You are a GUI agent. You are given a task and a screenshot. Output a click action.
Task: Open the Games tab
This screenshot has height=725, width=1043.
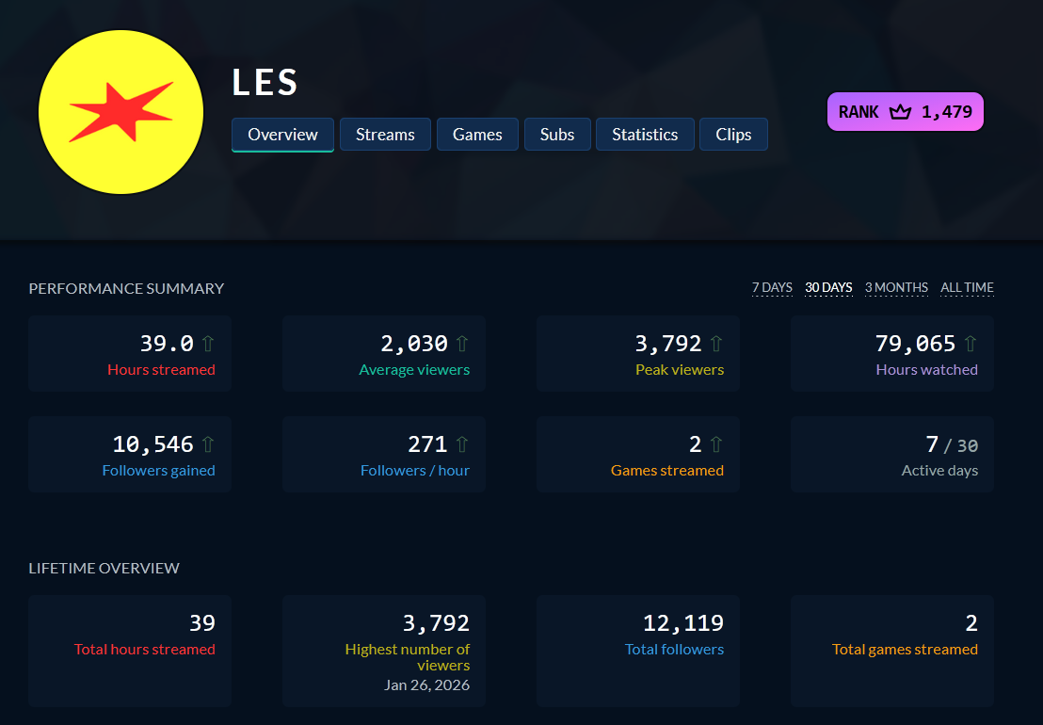pyautogui.click(x=477, y=134)
